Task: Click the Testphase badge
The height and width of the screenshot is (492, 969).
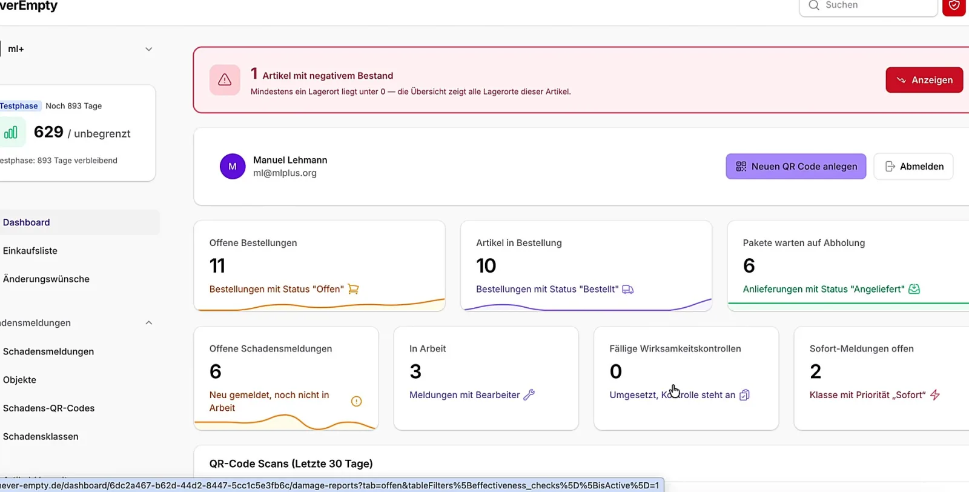Action: 19,106
